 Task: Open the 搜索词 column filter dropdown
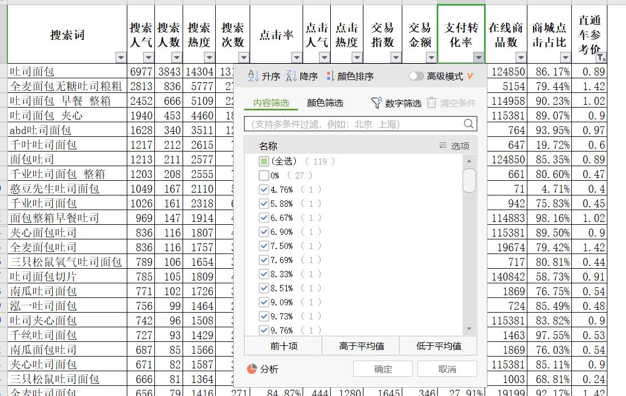tap(121, 57)
